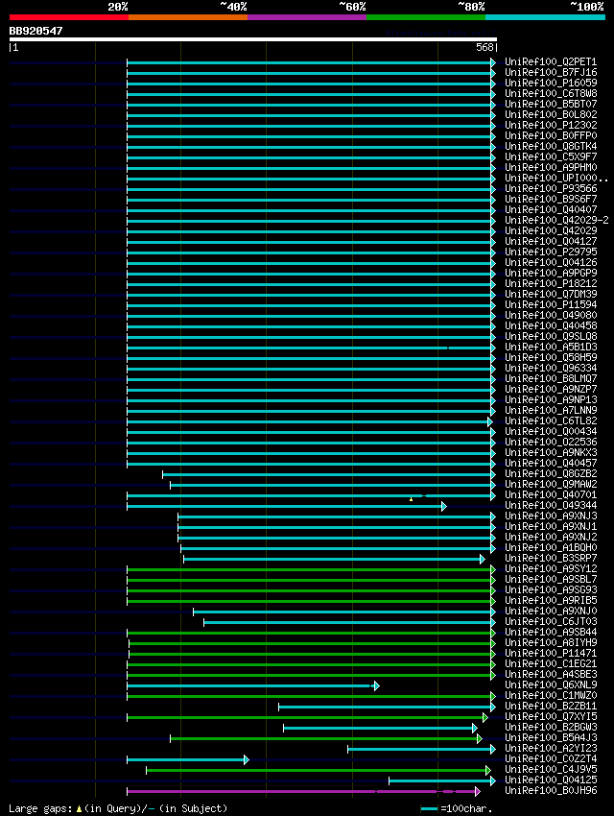Click the BB920547 query name
Screen dimensions: 614x816
click(x=35, y=31)
